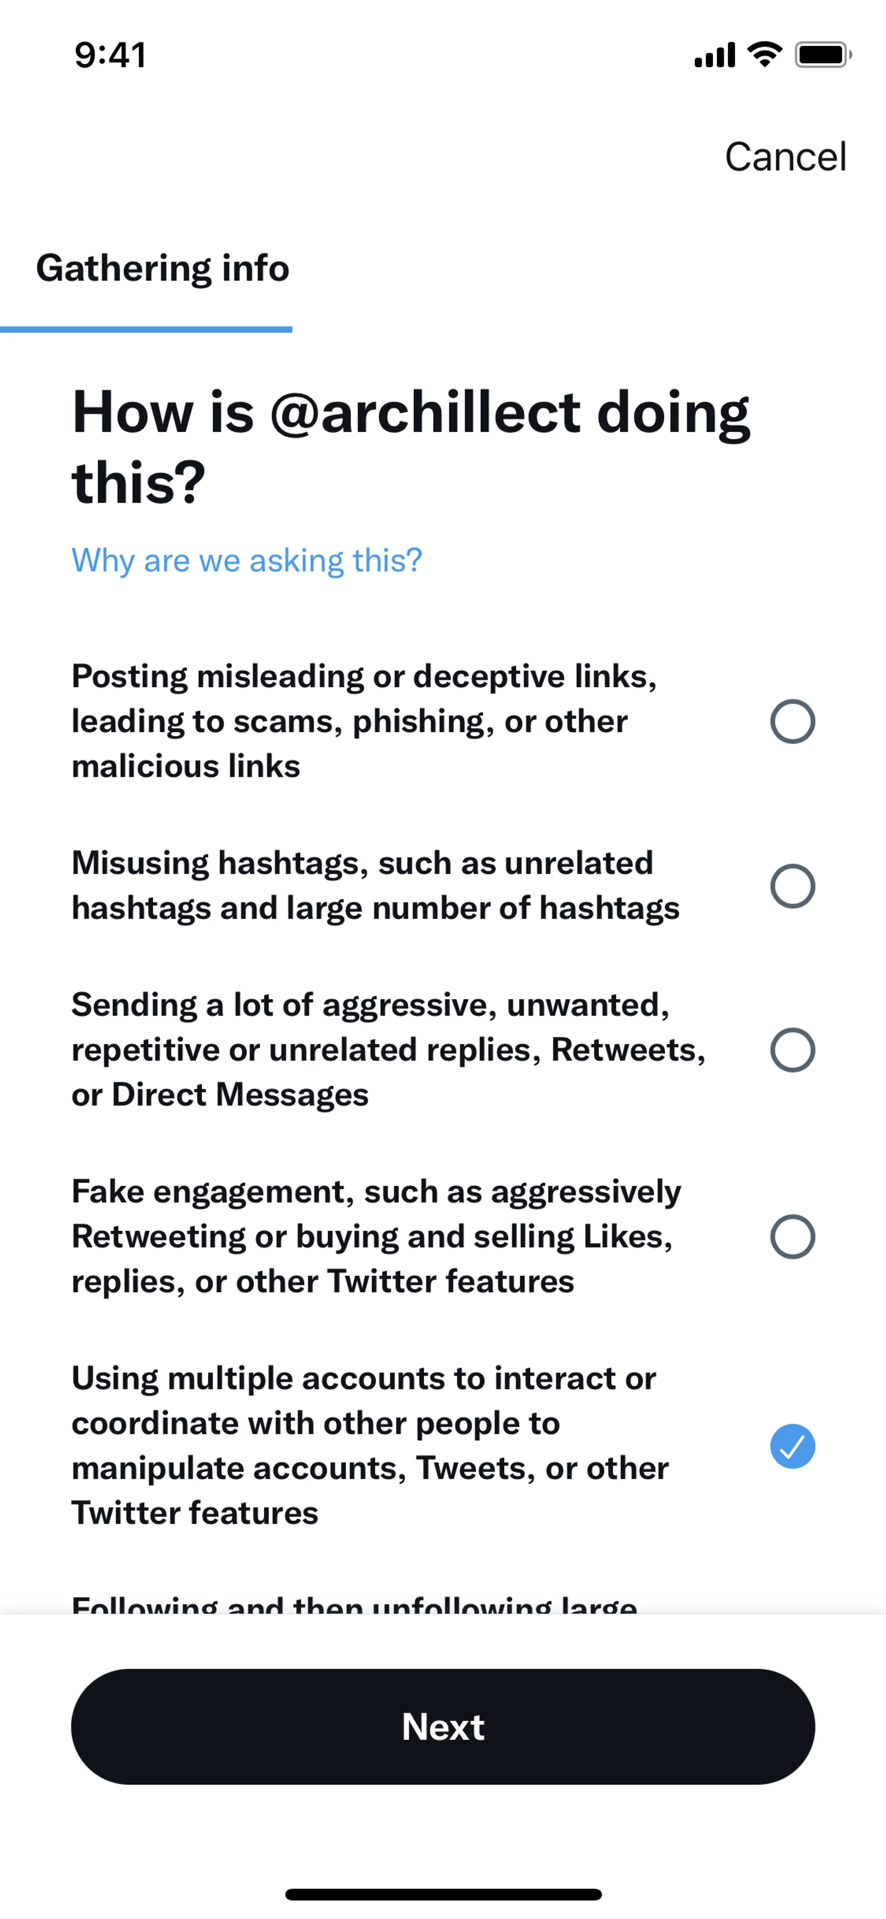Click the 'Fake engagement' option text
The image size is (886, 1919).
tap(376, 1237)
